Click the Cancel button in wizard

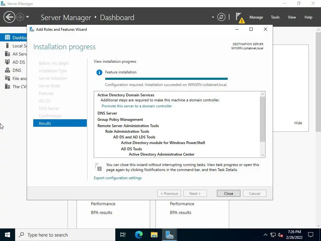tap(255, 193)
